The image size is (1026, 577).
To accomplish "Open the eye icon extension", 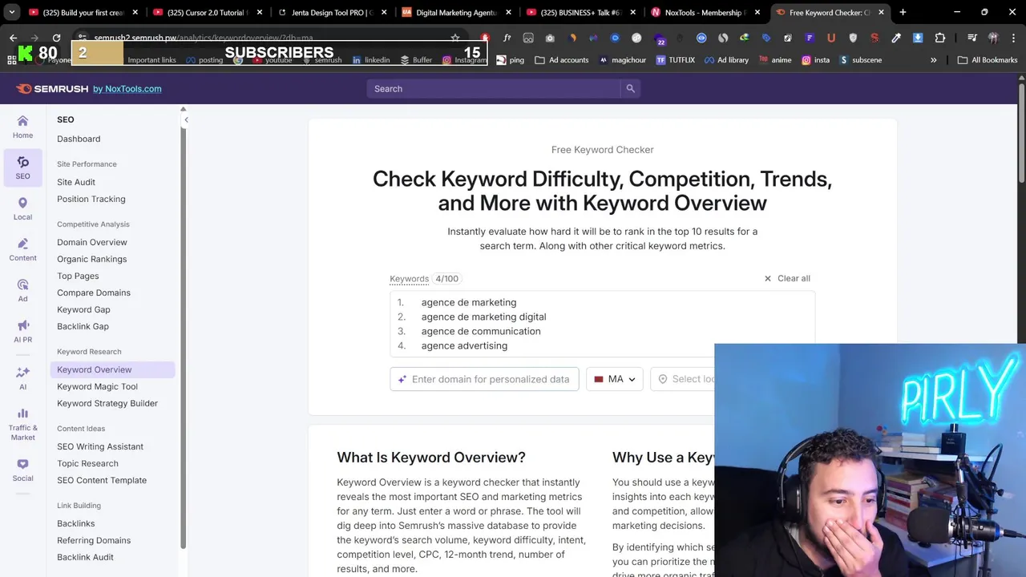I will tap(701, 38).
